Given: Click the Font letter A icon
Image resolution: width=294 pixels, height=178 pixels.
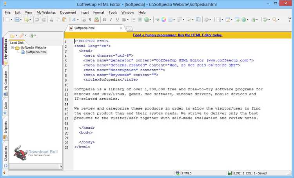Looking at the screenshot, I should pyautogui.click(x=74, y=20).
